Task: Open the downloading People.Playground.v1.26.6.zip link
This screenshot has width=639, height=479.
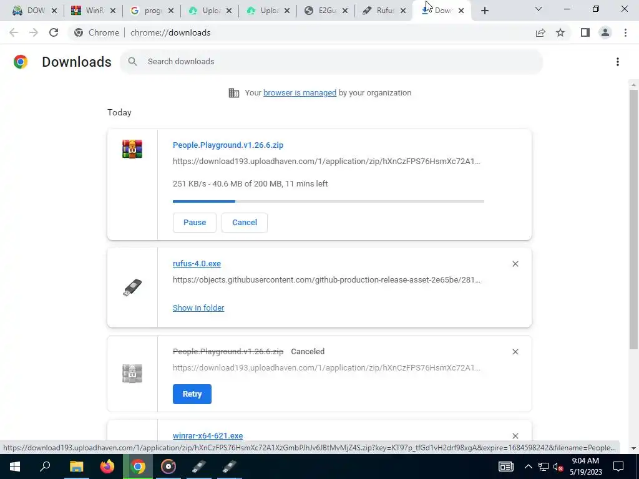Action: point(228,145)
